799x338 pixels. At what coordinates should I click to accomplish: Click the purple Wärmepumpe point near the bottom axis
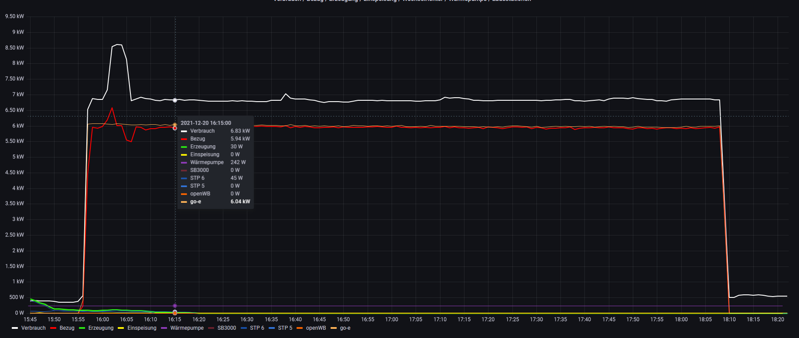click(175, 306)
